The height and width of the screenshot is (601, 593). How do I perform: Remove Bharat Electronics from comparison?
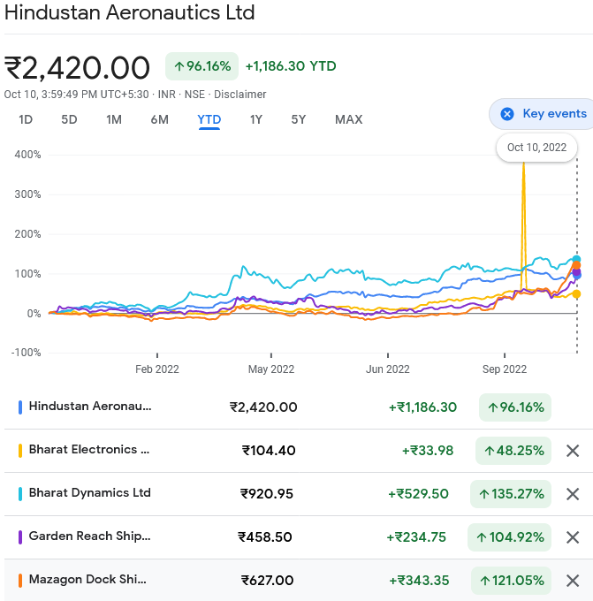click(x=573, y=451)
